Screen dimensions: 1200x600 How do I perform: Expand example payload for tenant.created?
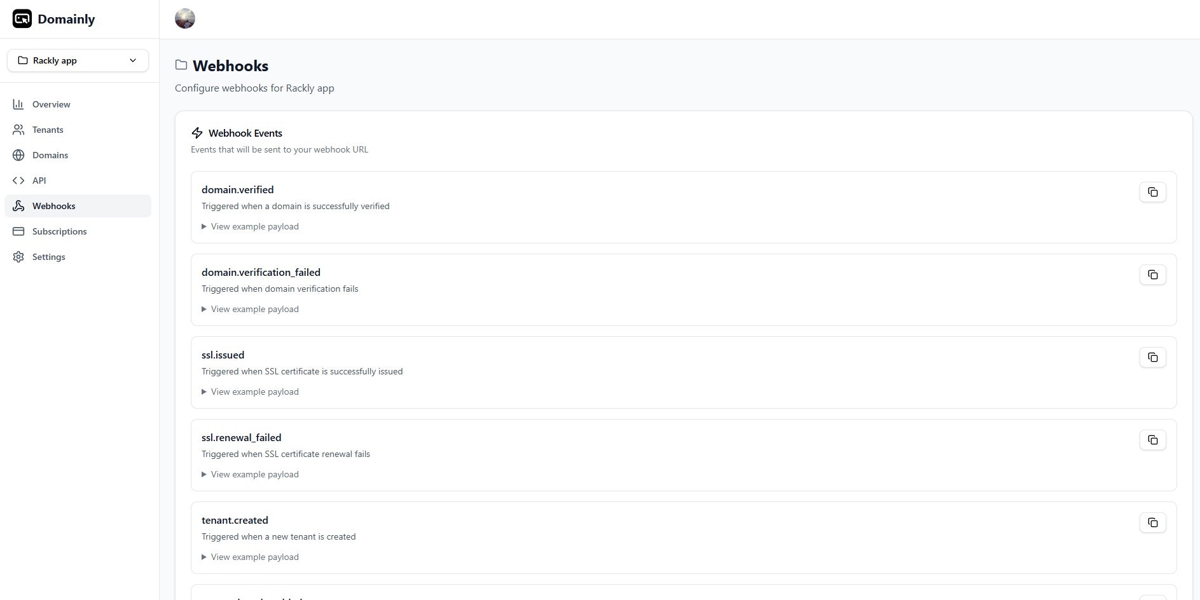[250, 557]
